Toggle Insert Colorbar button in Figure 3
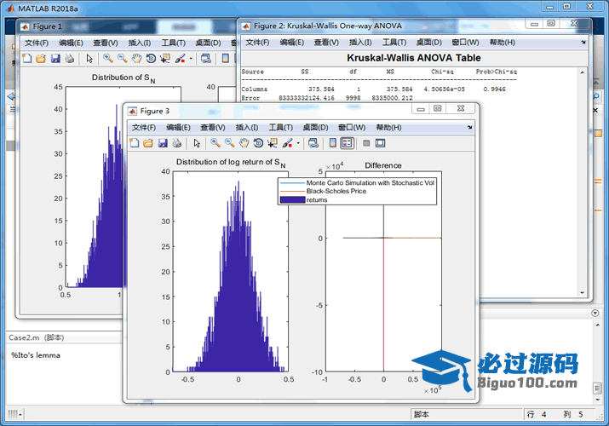609x426 pixels. tap(333, 143)
